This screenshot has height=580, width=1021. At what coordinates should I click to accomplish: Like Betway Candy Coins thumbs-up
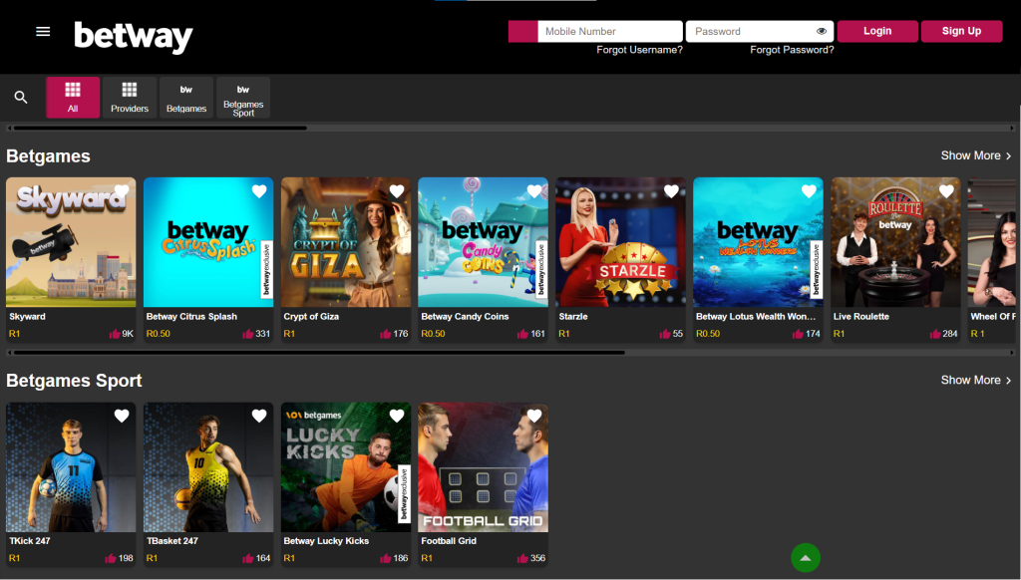522,334
